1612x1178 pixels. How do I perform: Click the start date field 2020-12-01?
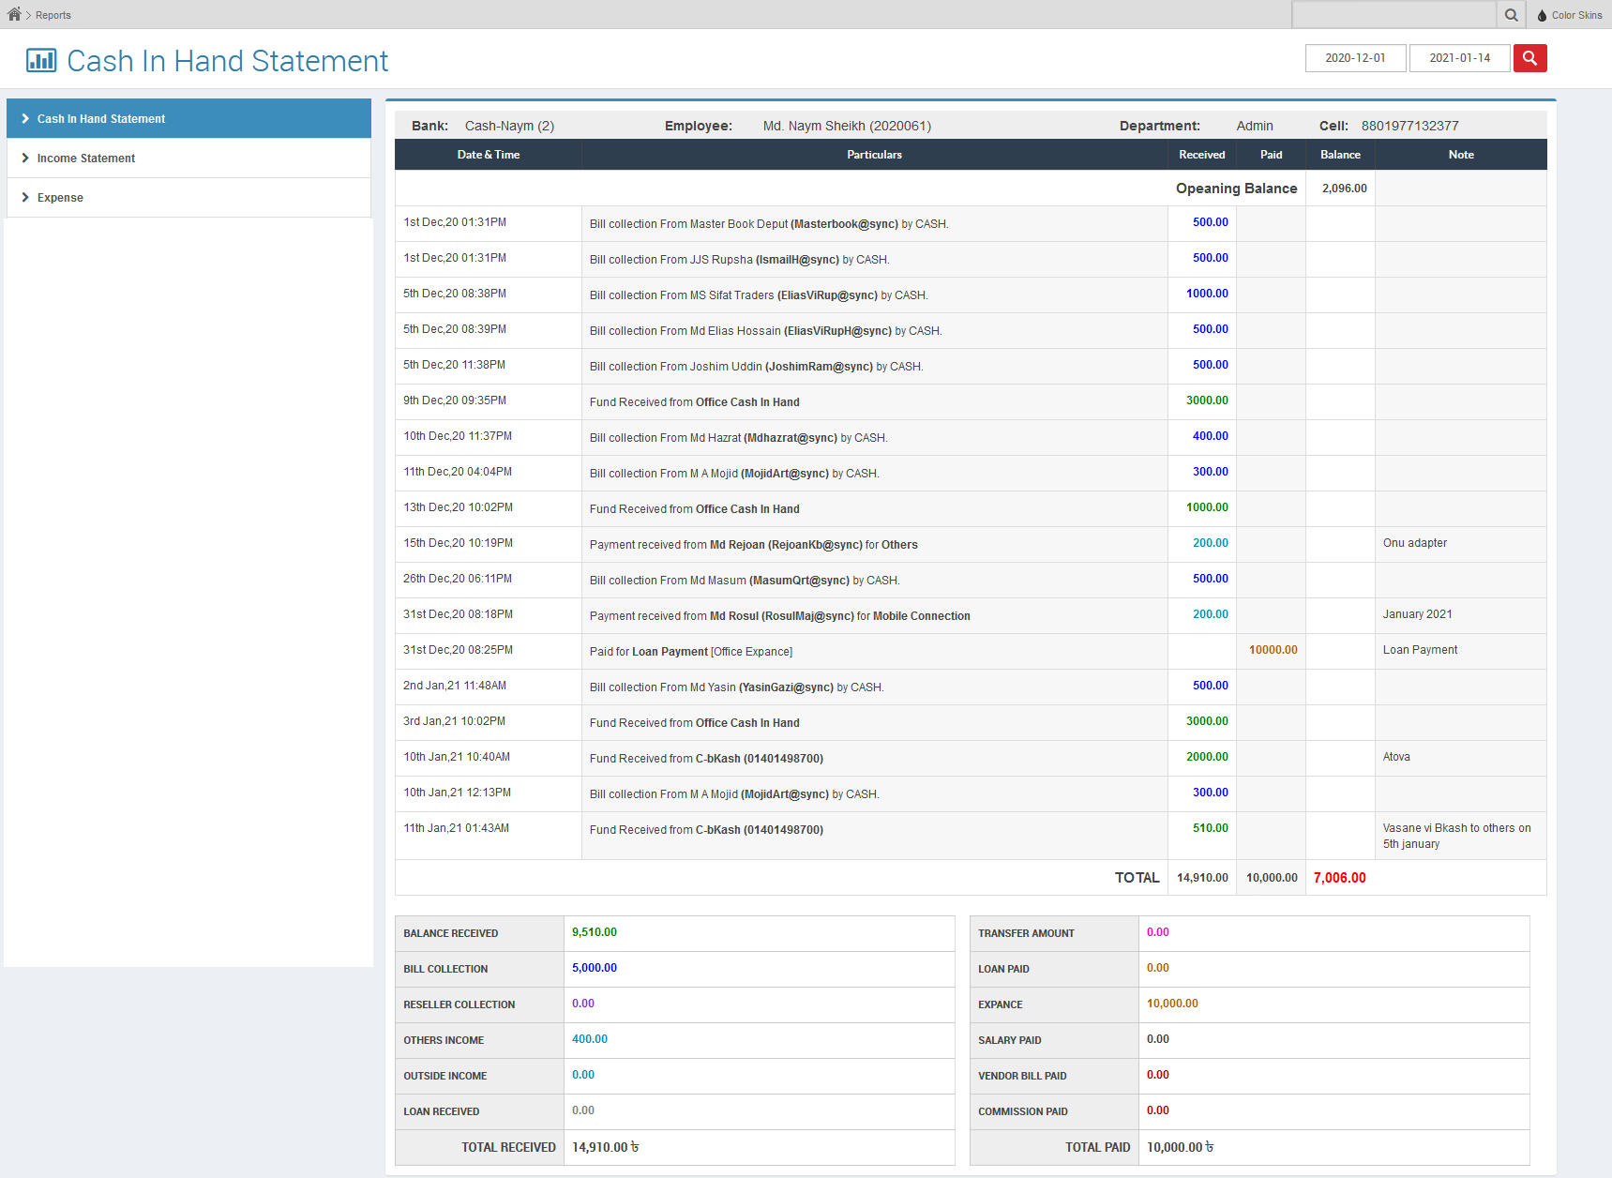(1355, 58)
